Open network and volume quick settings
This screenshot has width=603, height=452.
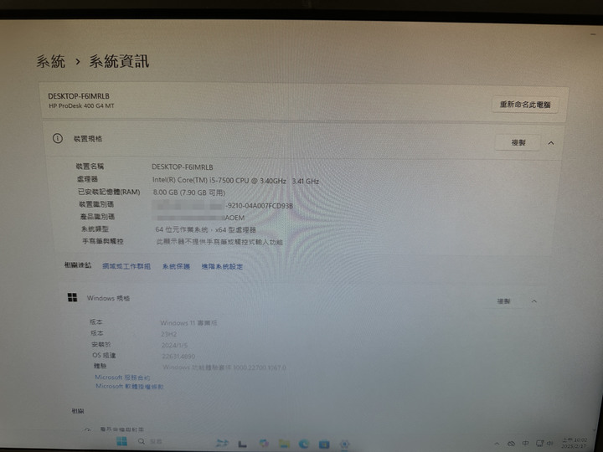point(544,443)
